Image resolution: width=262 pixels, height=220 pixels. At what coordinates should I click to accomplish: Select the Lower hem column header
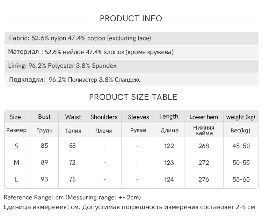(204, 117)
